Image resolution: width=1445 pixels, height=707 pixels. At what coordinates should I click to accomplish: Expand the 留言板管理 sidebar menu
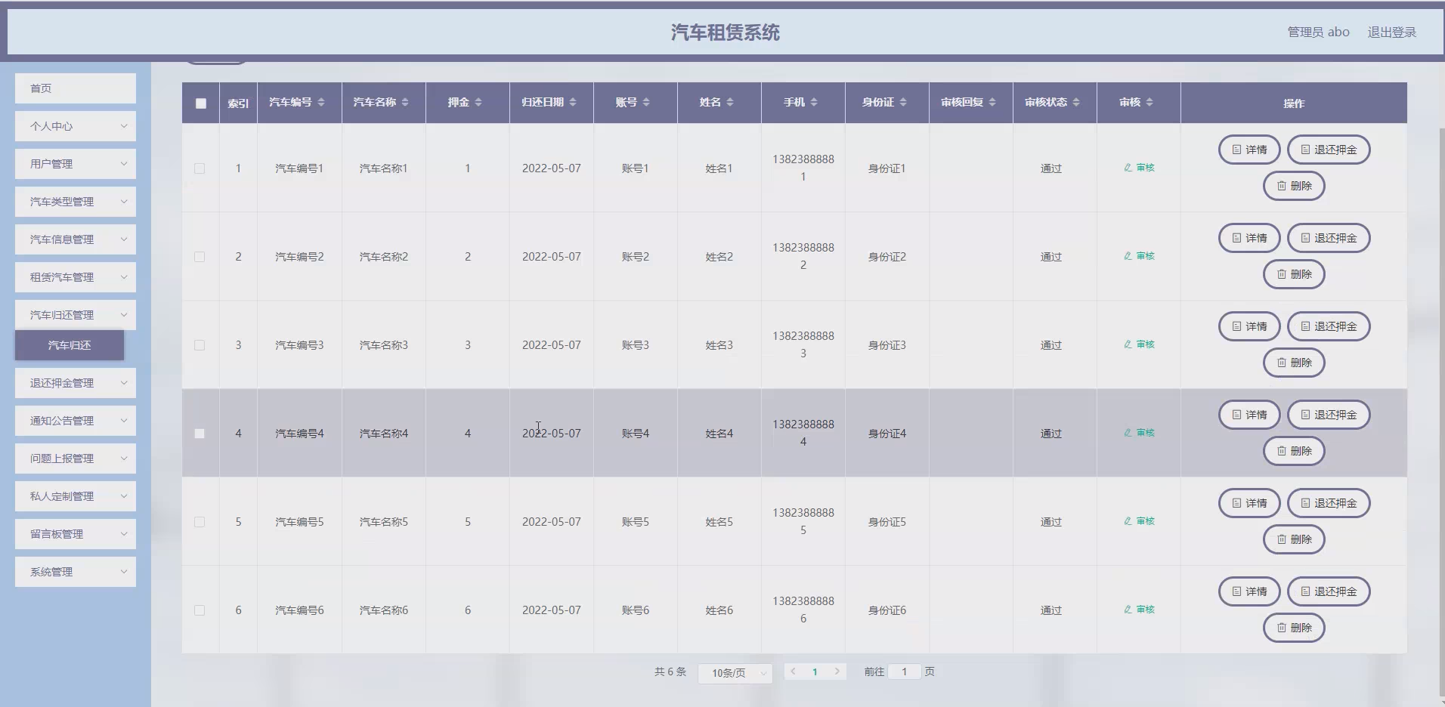click(76, 534)
